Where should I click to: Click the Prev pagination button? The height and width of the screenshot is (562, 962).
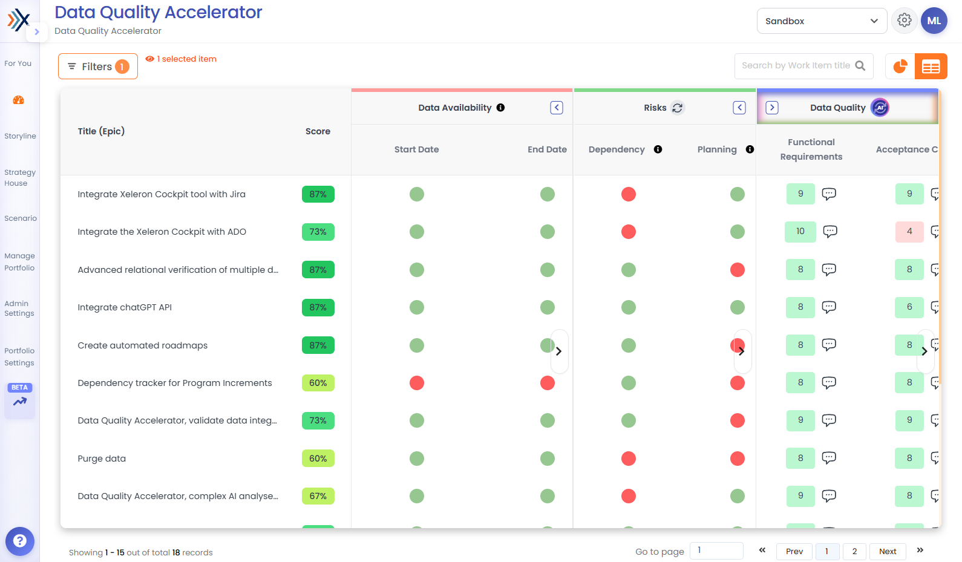click(794, 551)
